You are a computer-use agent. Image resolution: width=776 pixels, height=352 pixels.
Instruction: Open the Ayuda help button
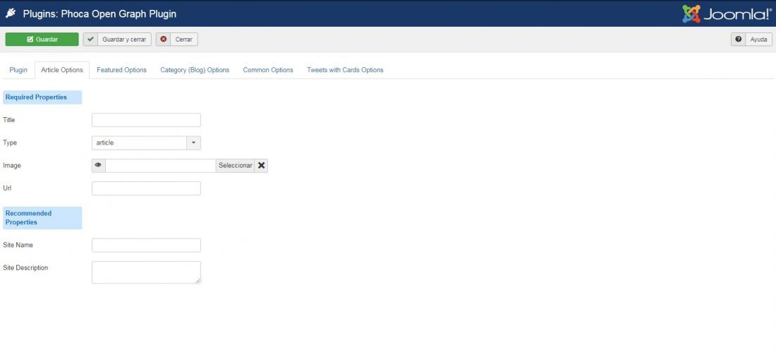[751, 39]
